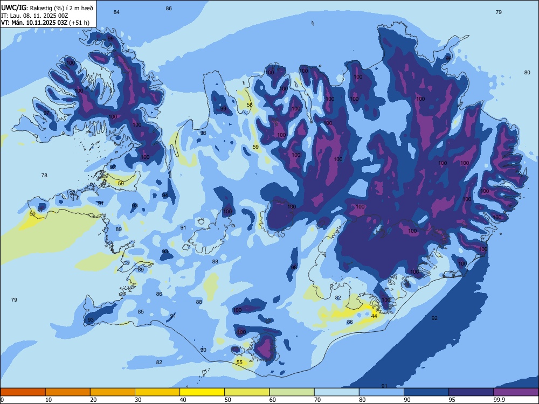Click the 'VT: Mán. 10.11.2025 03Z (+51 h)' line
Viewport: 539px width, 404px height.
pos(45,23)
